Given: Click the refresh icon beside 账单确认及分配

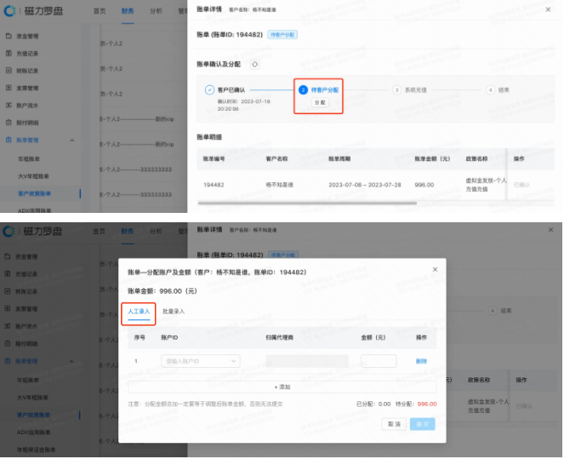Looking at the screenshot, I should pos(254,64).
